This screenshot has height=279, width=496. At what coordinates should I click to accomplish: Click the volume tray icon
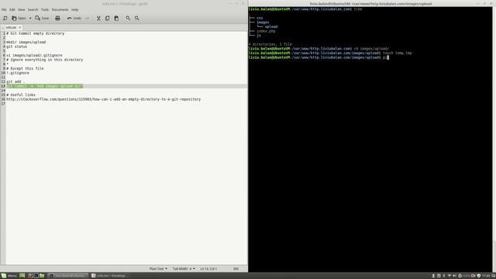[455, 276]
